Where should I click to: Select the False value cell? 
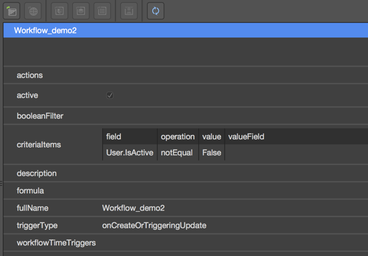tap(212, 152)
